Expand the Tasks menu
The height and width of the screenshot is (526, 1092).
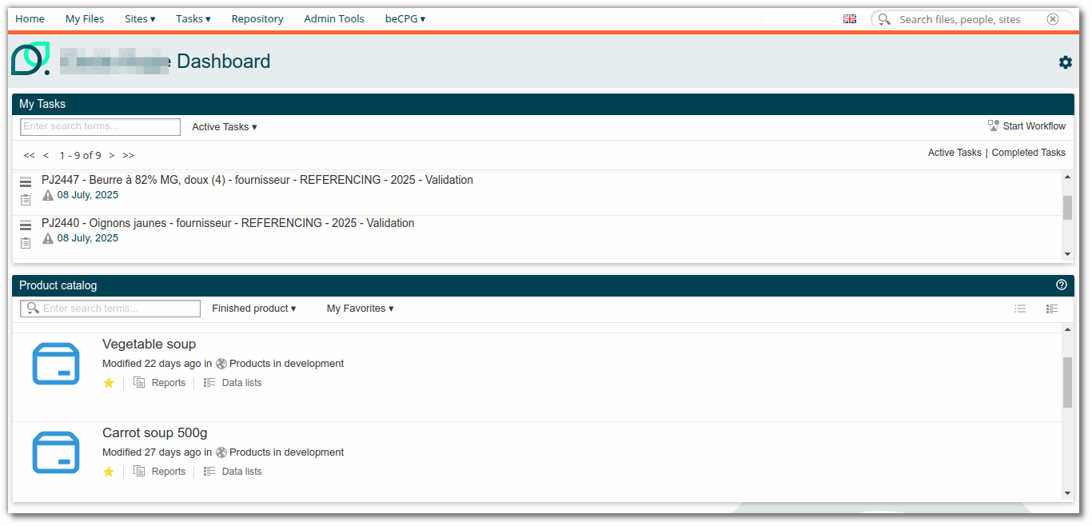pyautogui.click(x=193, y=18)
